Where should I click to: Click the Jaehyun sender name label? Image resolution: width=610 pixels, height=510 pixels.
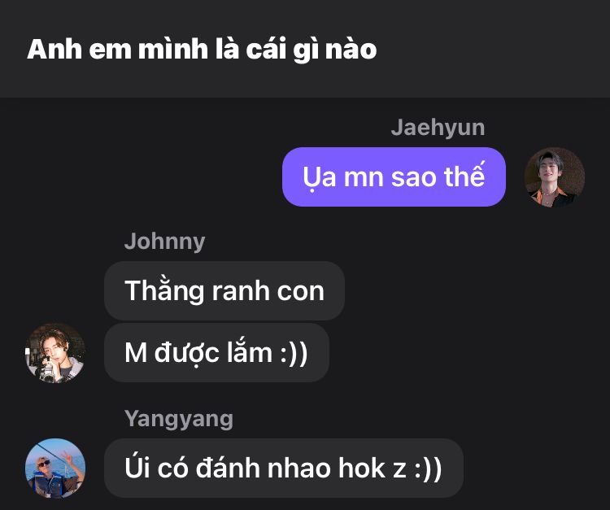pyautogui.click(x=438, y=128)
